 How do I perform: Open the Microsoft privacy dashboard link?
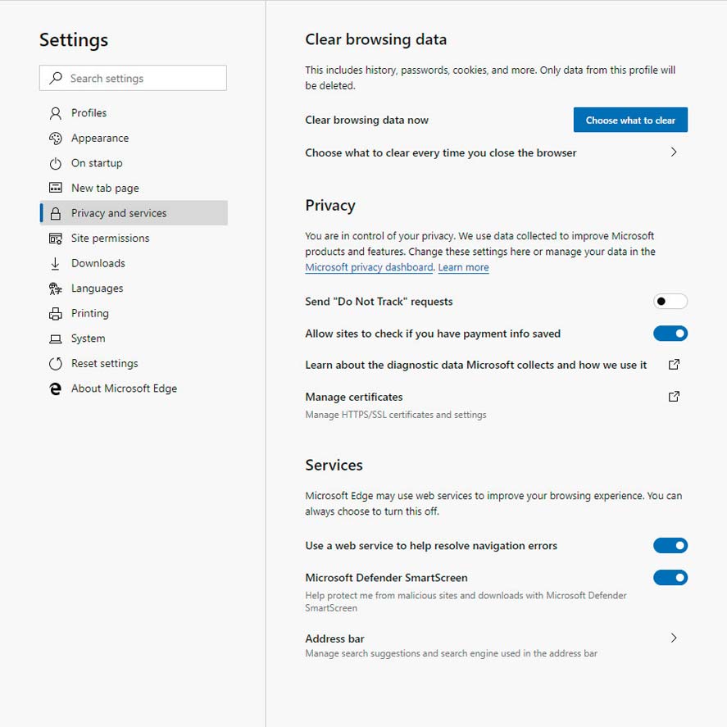[x=369, y=267]
